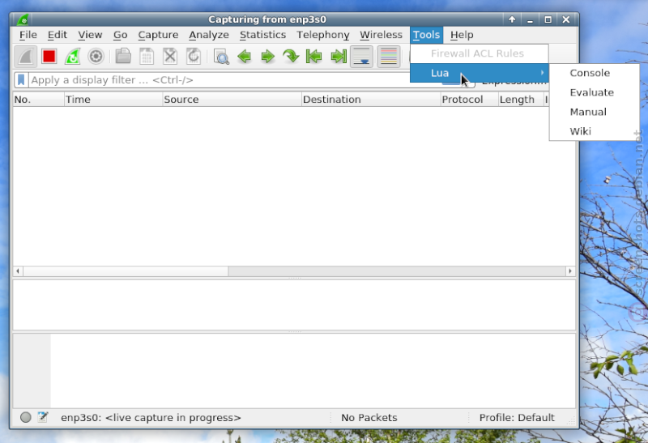648x443 pixels.
Task: Toggle auto-scroll during live capture
Action: pos(362,56)
